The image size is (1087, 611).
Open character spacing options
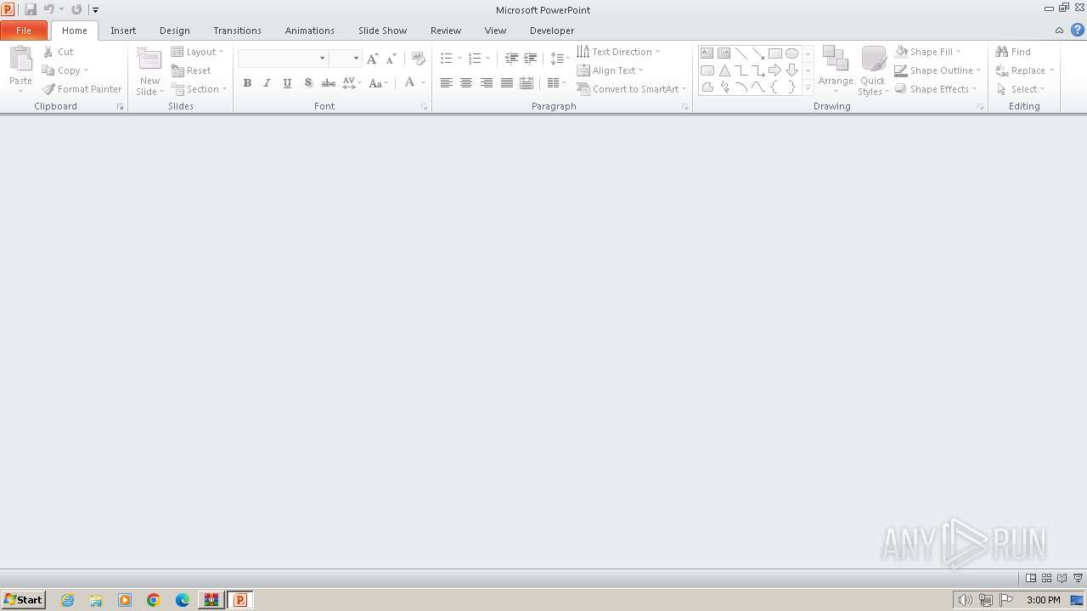pyautogui.click(x=352, y=83)
